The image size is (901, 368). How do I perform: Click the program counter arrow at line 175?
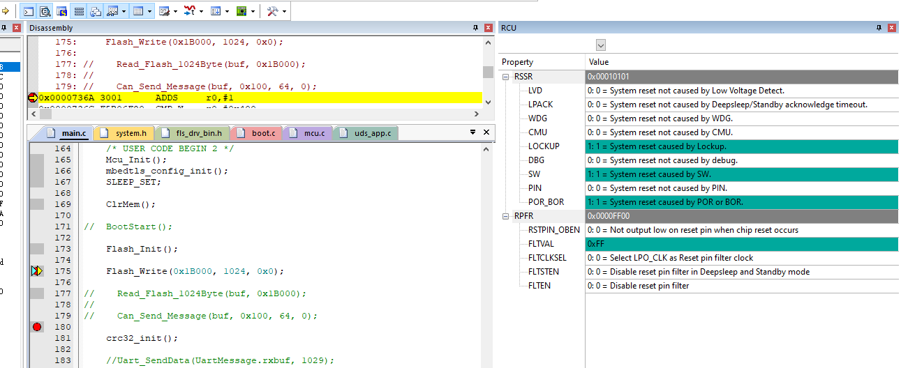(x=37, y=271)
